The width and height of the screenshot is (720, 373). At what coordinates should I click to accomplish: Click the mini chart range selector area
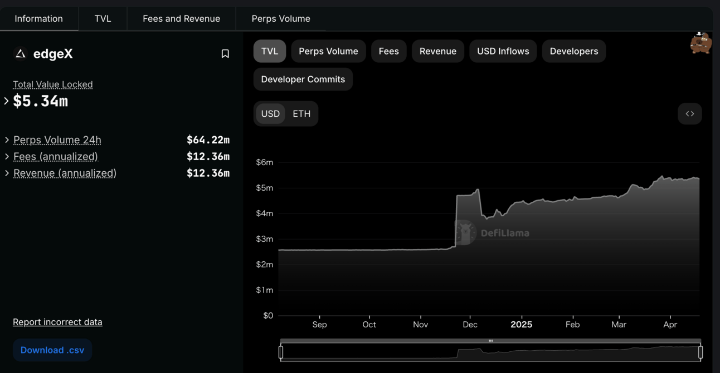pos(490,352)
